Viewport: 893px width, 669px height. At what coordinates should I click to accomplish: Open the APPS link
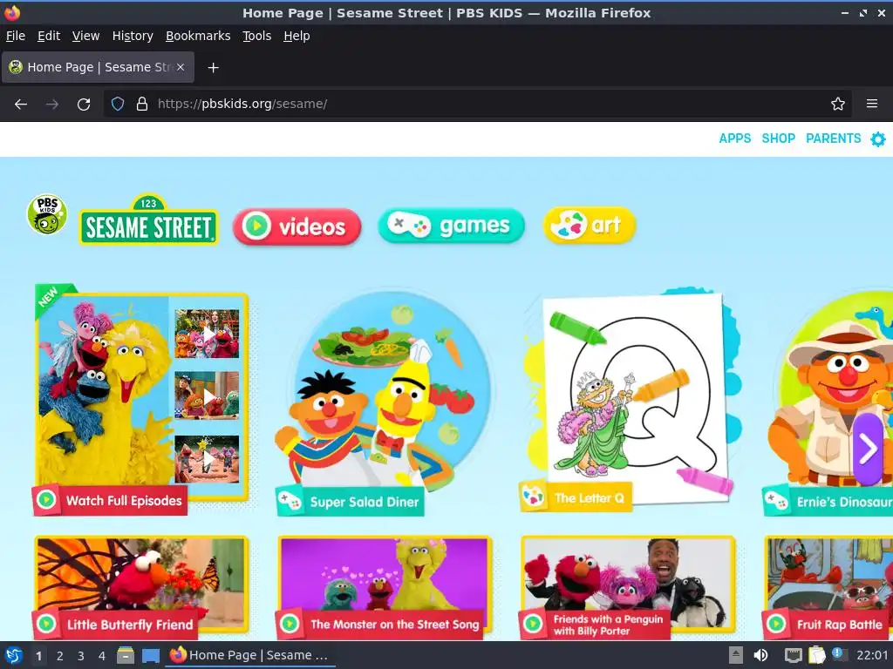pos(734,139)
